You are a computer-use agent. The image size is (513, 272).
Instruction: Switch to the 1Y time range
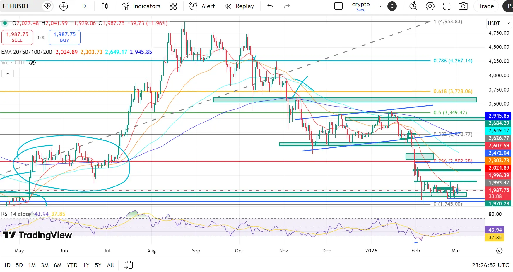[x=86, y=265]
